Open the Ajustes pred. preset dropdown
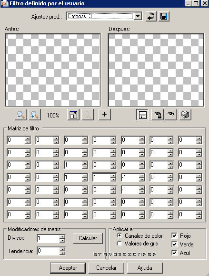 pyautogui.click(x=138, y=16)
